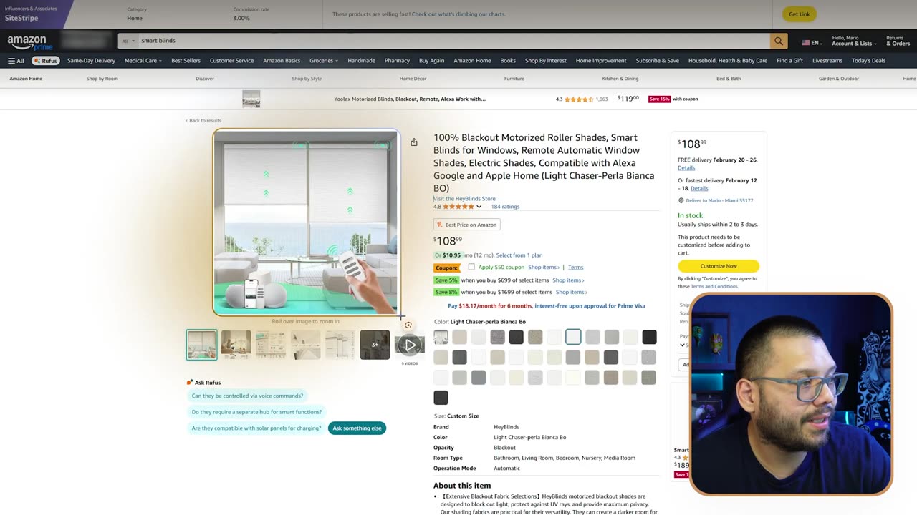The image size is (917, 515).
Task: Open Shop by Room subnav tab
Action: (102, 79)
